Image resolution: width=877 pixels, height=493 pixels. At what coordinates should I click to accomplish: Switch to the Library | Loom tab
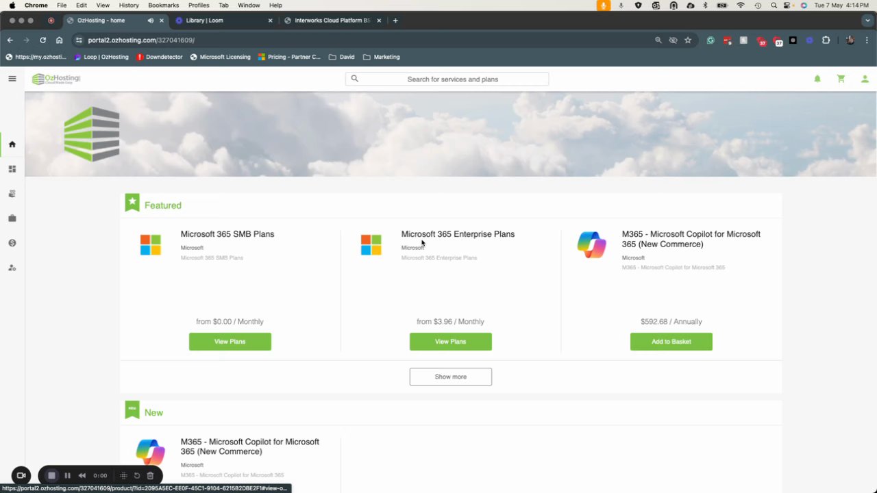point(219,21)
